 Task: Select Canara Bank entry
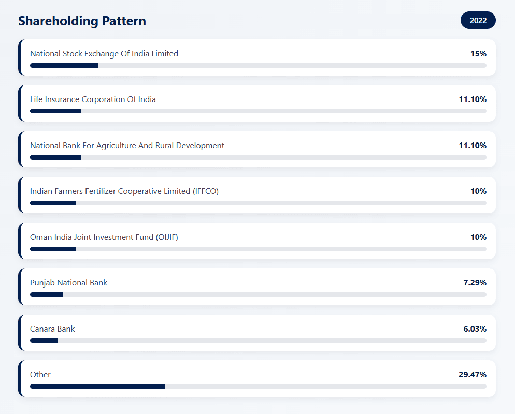52,329
